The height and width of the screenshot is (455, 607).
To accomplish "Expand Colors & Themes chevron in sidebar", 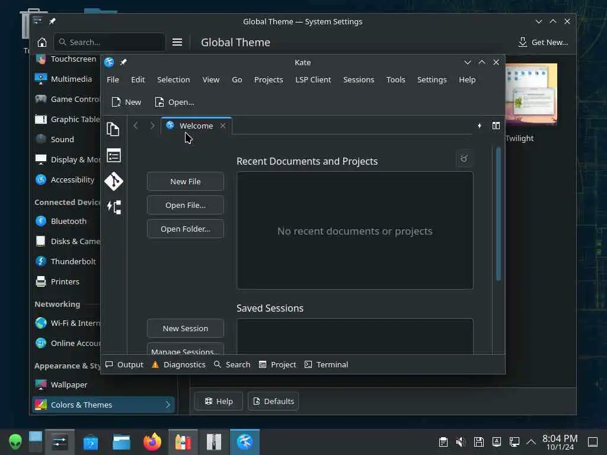I will point(168,405).
